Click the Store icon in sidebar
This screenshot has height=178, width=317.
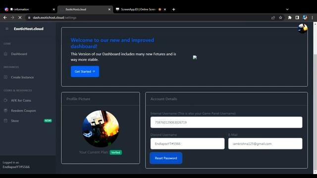pos(5,121)
